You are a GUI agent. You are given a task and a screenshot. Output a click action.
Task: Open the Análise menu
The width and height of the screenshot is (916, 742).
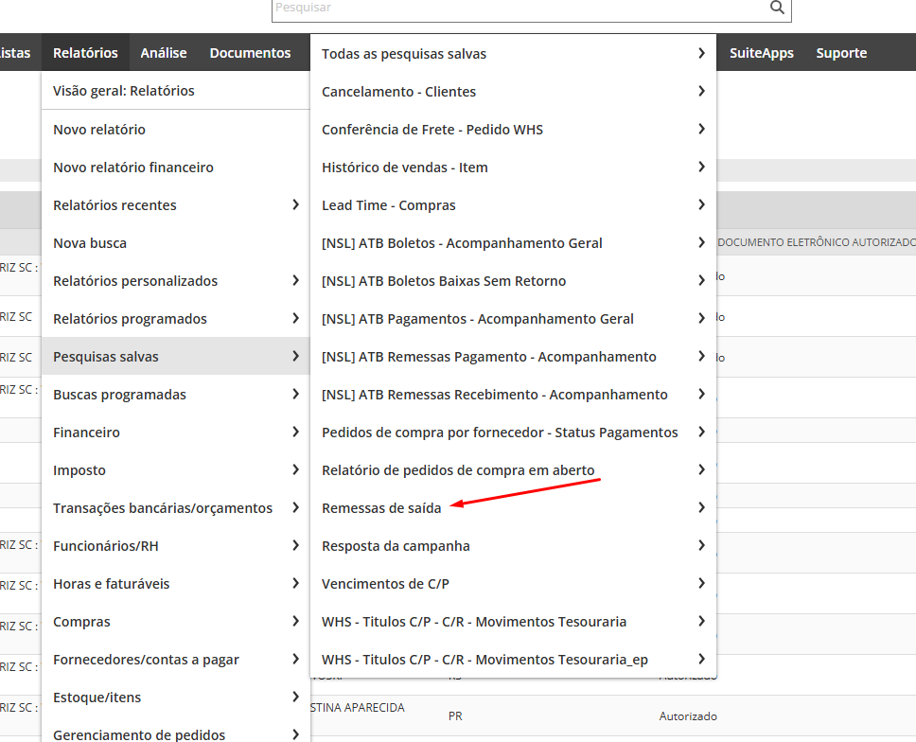pyautogui.click(x=164, y=53)
